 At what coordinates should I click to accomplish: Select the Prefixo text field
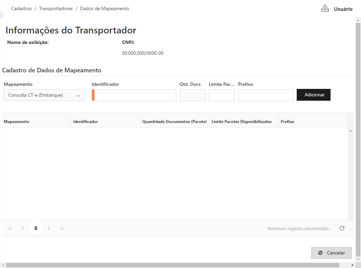[x=266, y=95]
